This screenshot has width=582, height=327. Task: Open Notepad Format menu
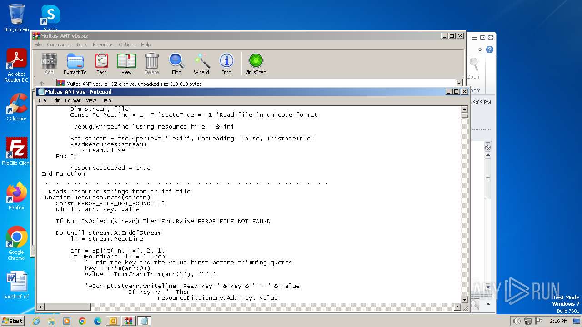click(73, 100)
